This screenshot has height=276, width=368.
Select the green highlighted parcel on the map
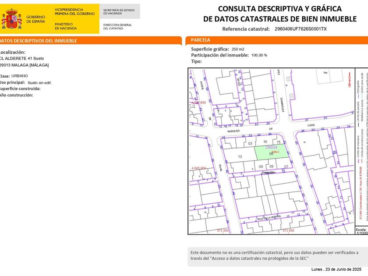272,152
